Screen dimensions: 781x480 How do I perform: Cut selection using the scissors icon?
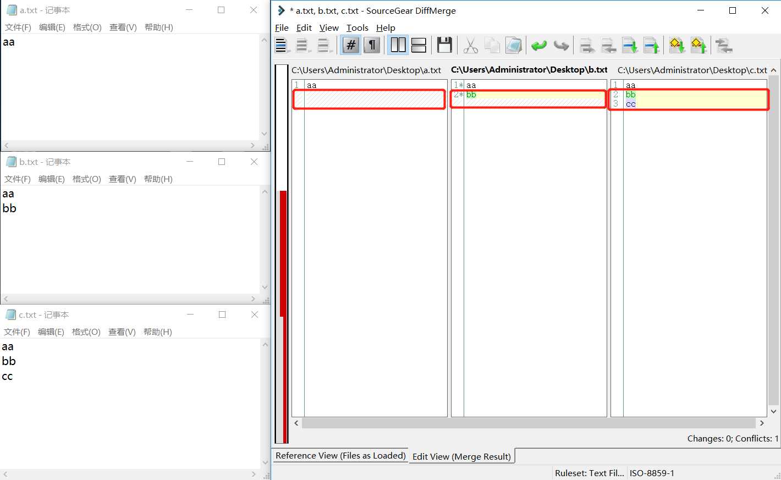coord(471,46)
